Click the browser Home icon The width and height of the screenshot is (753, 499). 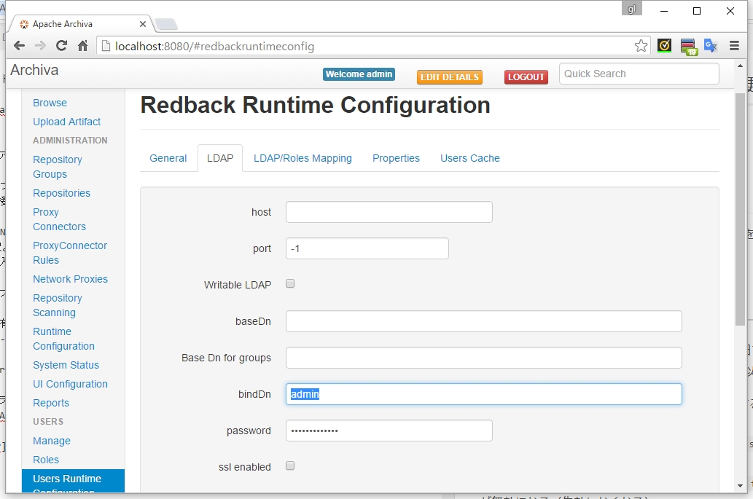pyautogui.click(x=82, y=45)
